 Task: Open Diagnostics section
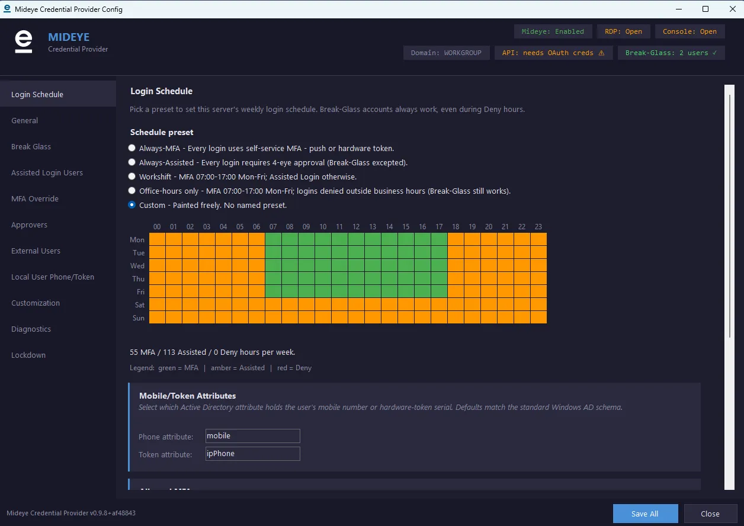(x=58, y=329)
